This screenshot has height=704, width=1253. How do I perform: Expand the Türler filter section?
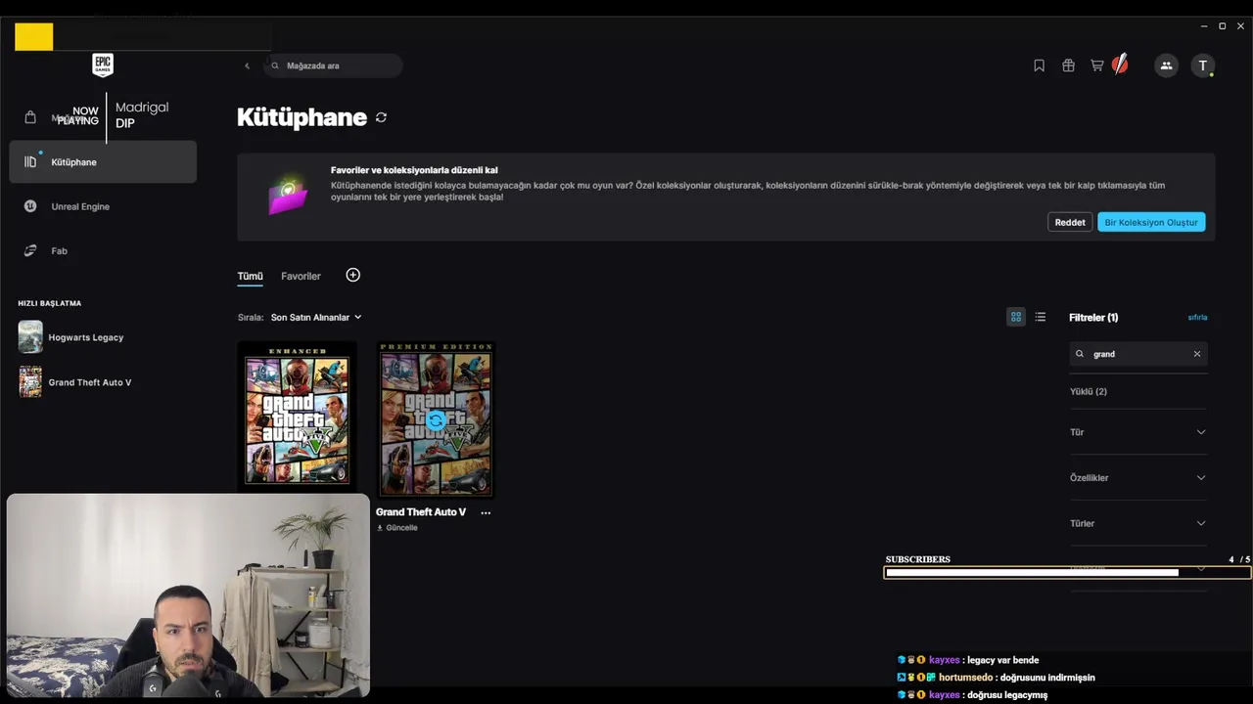click(x=1138, y=523)
